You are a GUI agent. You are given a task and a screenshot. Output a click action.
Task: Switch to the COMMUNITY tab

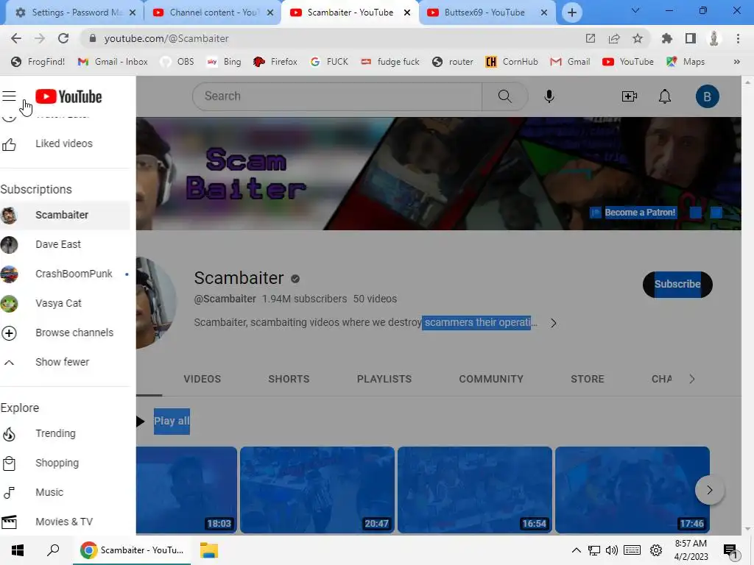click(x=491, y=379)
